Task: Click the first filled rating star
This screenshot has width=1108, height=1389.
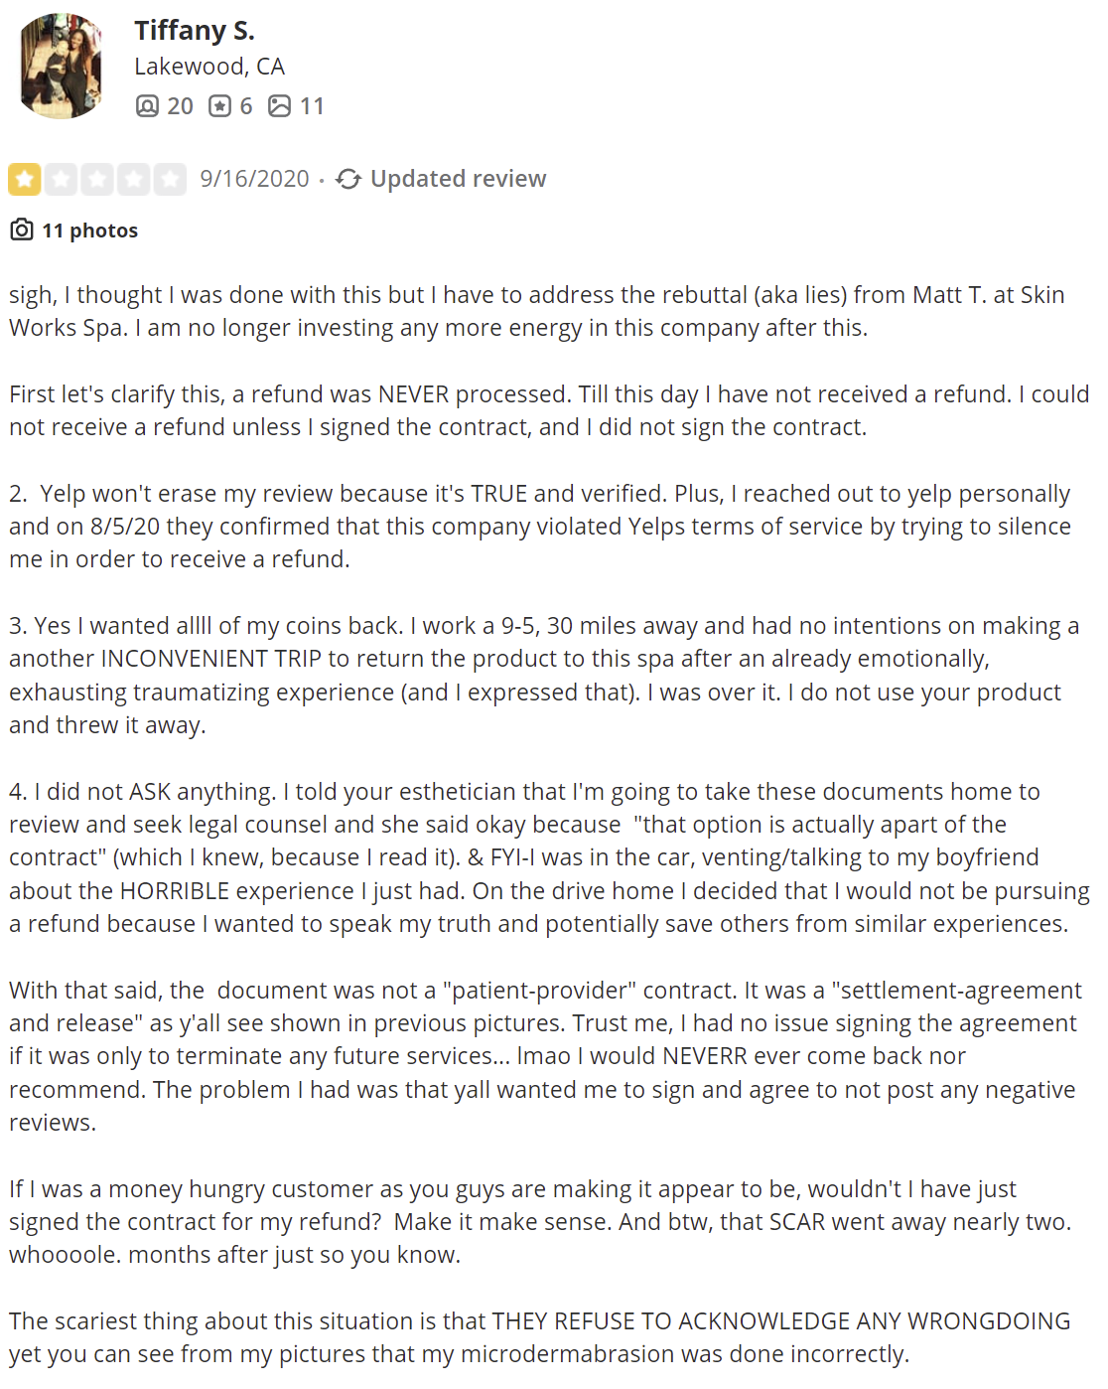Action: point(25,180)
